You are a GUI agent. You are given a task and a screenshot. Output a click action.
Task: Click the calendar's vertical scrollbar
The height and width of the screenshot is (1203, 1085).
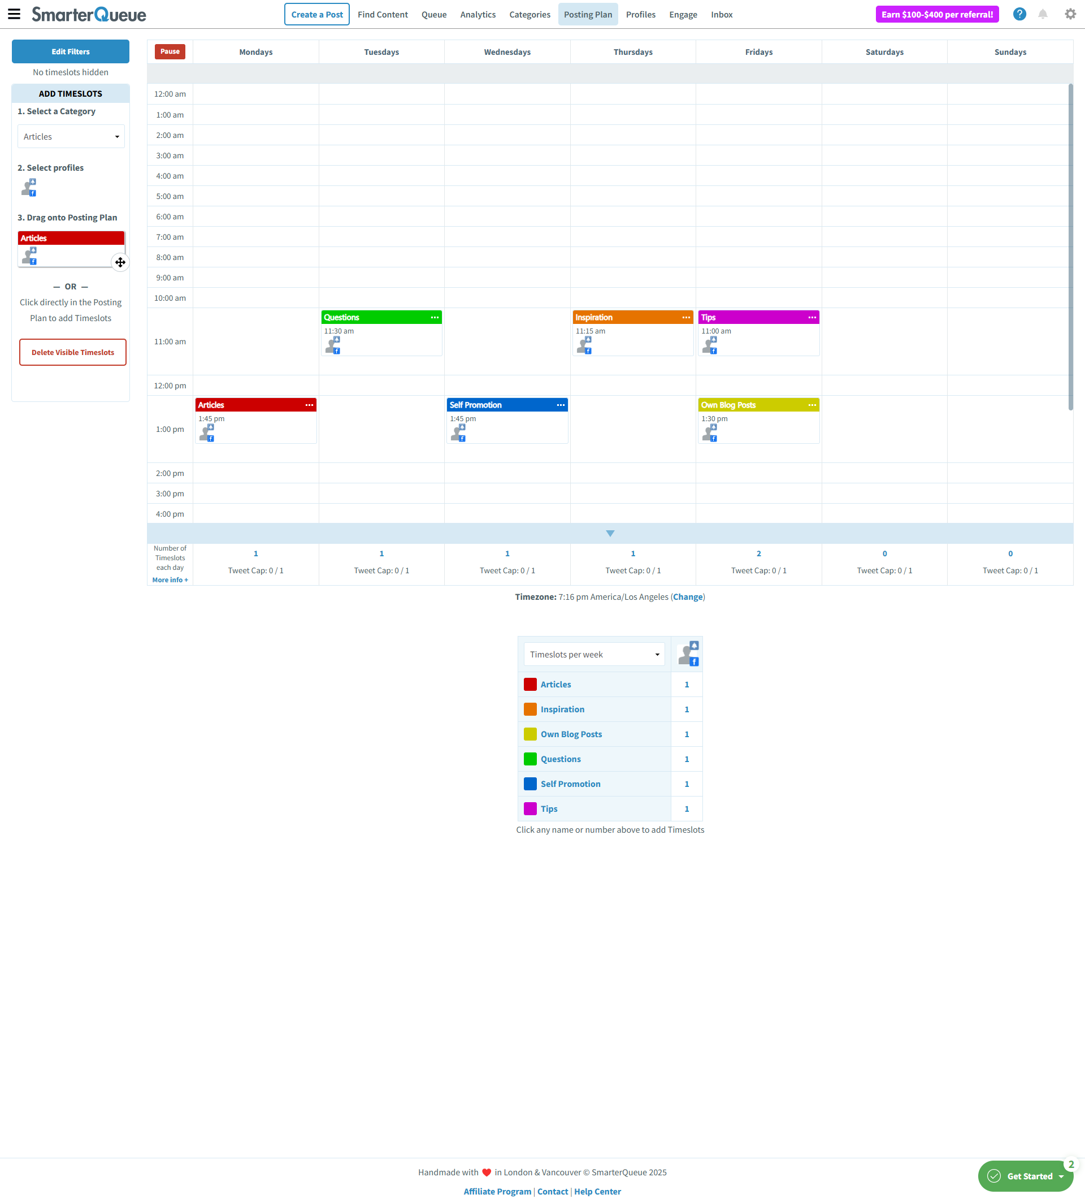tap(1070, 247)
